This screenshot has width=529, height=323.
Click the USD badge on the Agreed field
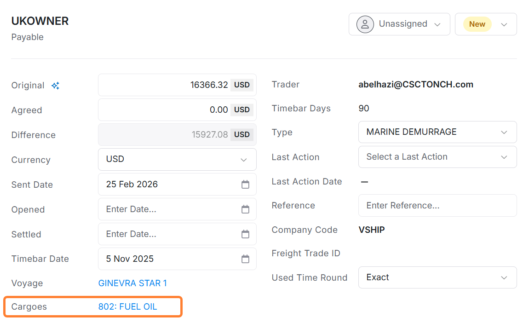coord(241,110)
